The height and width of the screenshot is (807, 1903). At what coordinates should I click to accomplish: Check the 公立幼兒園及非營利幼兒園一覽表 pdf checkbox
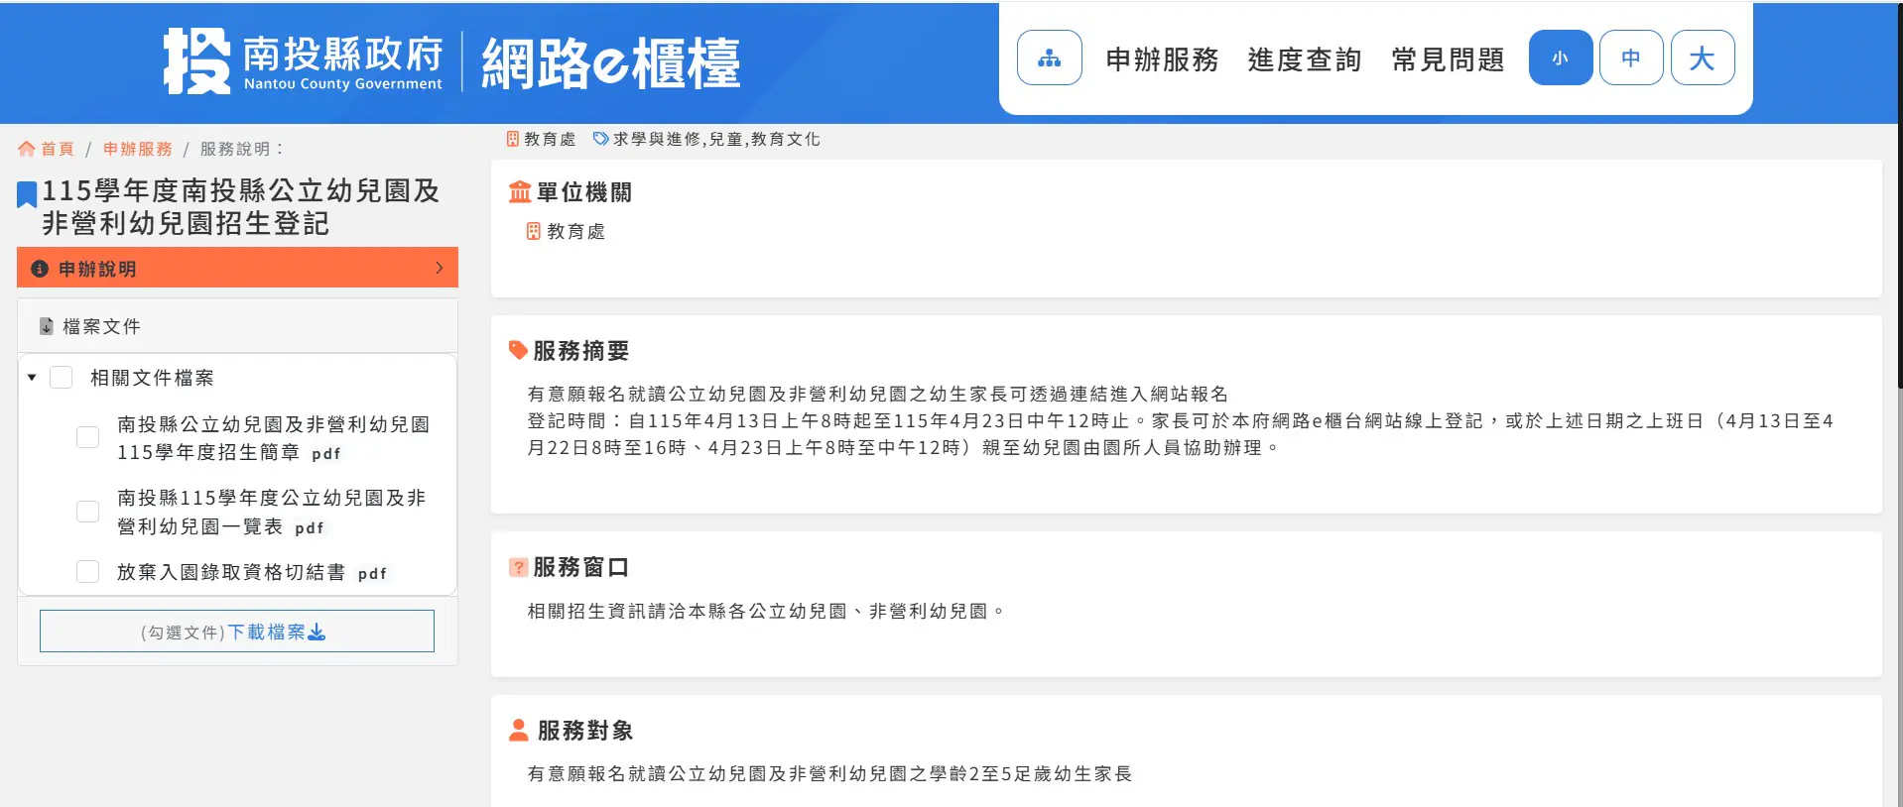tap(88, 512)
